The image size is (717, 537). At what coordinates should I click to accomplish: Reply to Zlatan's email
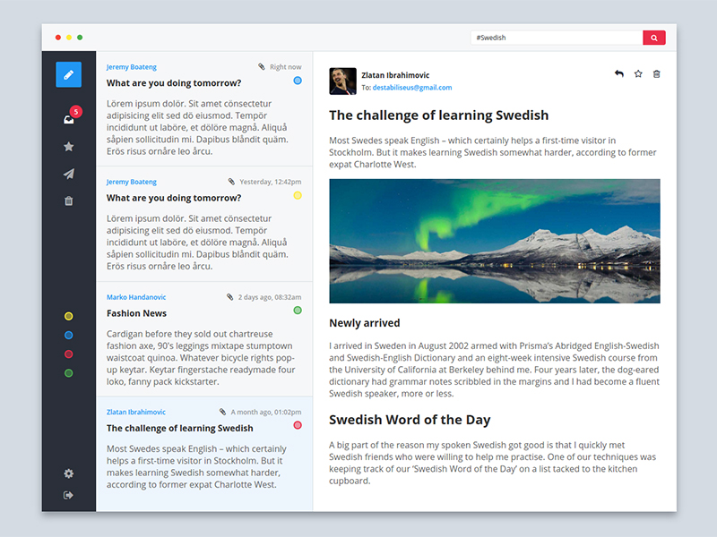click(618, 74)
